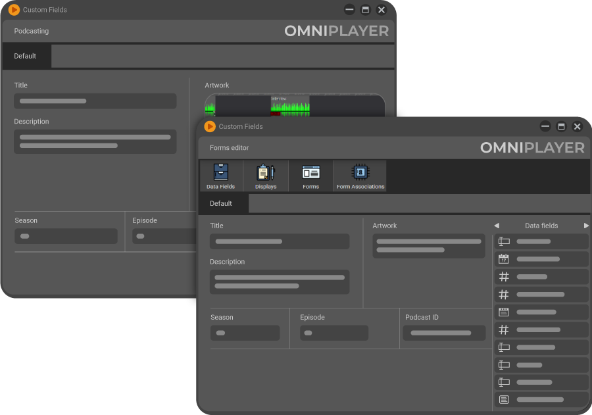Open the Artwork waveform thumbnail in Podcasting

coord(295,105)
